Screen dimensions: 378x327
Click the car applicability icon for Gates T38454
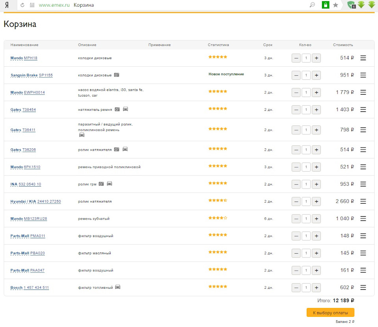point(125,110)
